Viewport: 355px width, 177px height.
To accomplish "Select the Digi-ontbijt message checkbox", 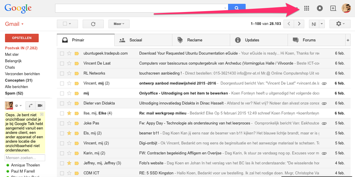I will point(62,143).
